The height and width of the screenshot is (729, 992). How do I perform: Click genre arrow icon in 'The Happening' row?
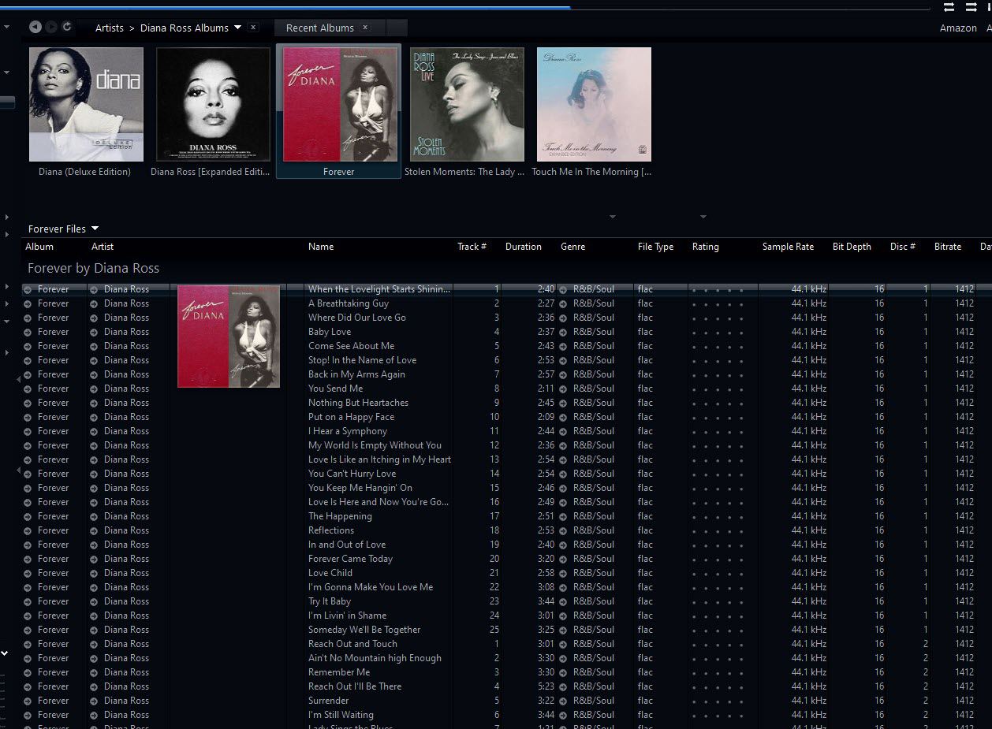click(x=563, y=516)
